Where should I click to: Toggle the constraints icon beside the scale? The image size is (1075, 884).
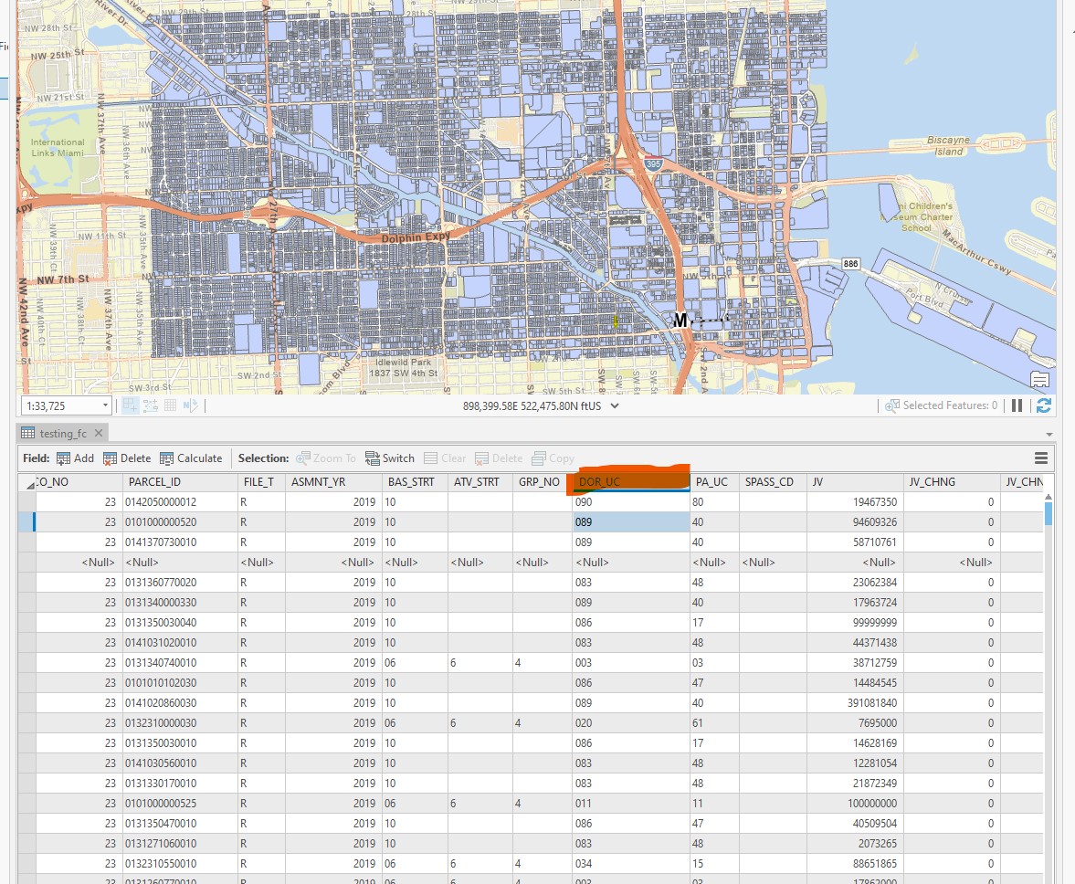pos(151,405)
